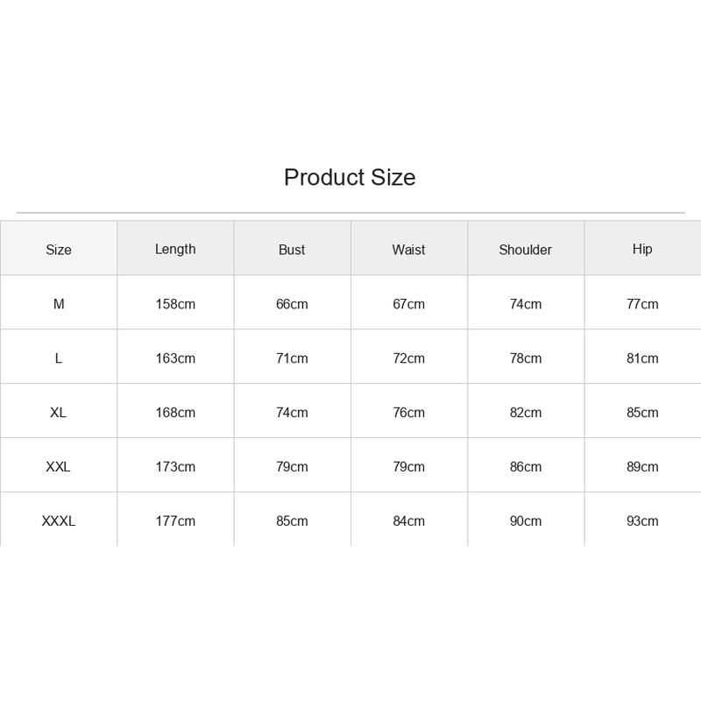
Task: Click the 81cm hip cell
Action: [x=642, y=358]
